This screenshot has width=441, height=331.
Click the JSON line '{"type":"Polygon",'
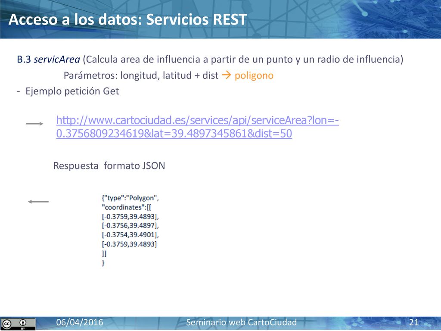[130, 198]
